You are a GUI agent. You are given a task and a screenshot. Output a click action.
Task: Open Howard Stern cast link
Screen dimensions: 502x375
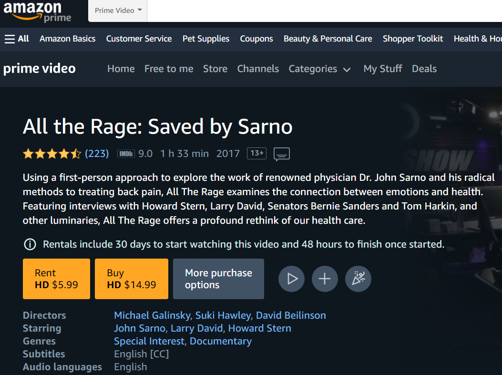coord(260,329)
